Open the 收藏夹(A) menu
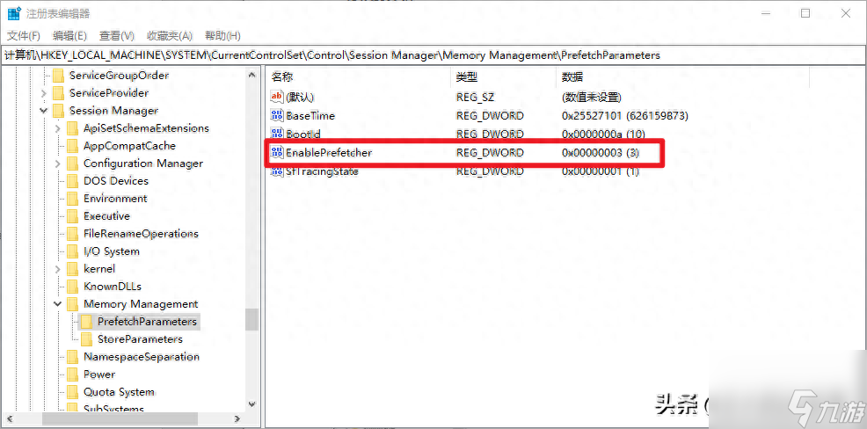This screenshot has height=429, width=867. [x=169, y=36]
